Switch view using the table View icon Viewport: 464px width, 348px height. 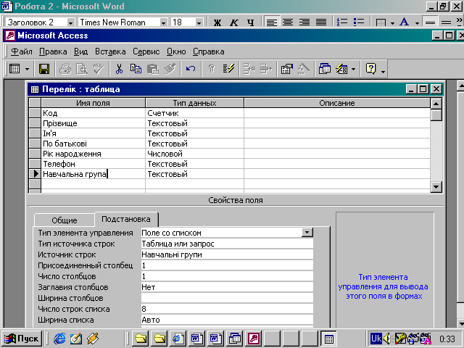point(14,69)
